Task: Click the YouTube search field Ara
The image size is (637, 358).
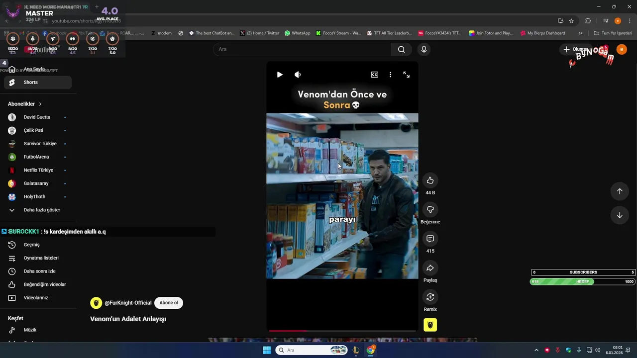Action: pos(302,49)
